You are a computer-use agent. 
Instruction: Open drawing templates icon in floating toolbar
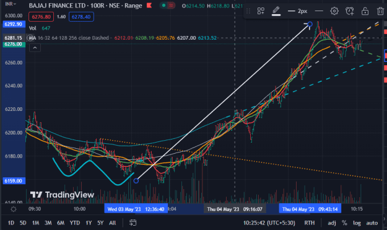click(x=261, y=11)
